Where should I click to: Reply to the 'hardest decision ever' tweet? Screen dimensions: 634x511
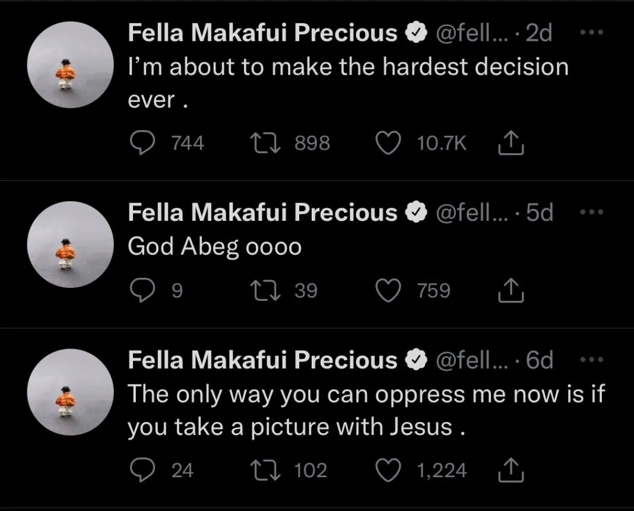141,144
